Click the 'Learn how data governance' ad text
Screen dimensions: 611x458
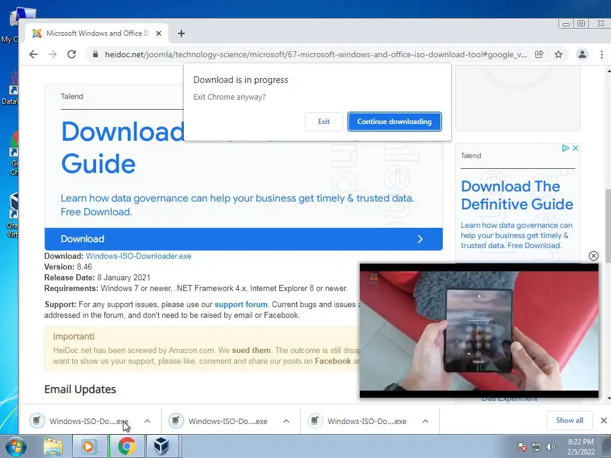click(x=237, y=205)
